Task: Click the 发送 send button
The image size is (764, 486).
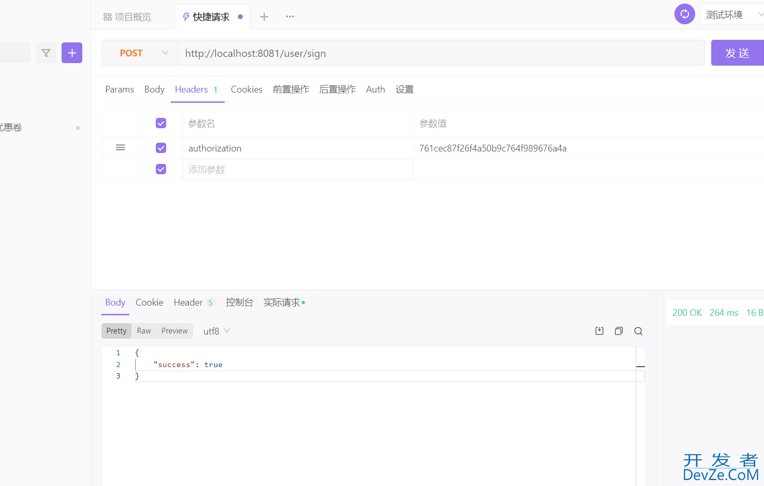Action: coord(737,53)
